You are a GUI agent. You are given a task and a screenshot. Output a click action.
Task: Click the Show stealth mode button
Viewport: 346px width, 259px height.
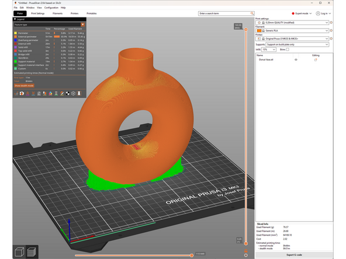24,86
